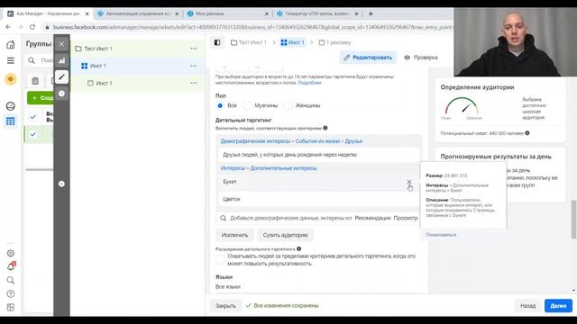Select gender radio Все
This screenshot has width=577, height=324.
pos(220,106)
